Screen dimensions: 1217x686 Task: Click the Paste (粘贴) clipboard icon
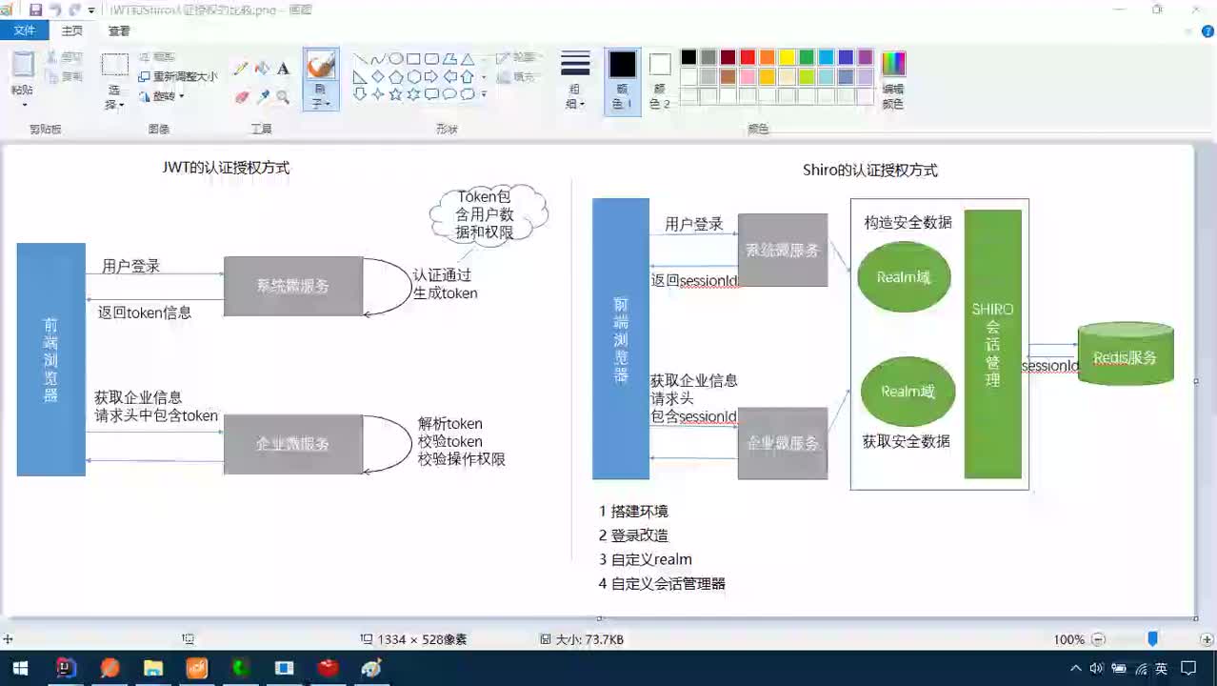tap(23, 65)
